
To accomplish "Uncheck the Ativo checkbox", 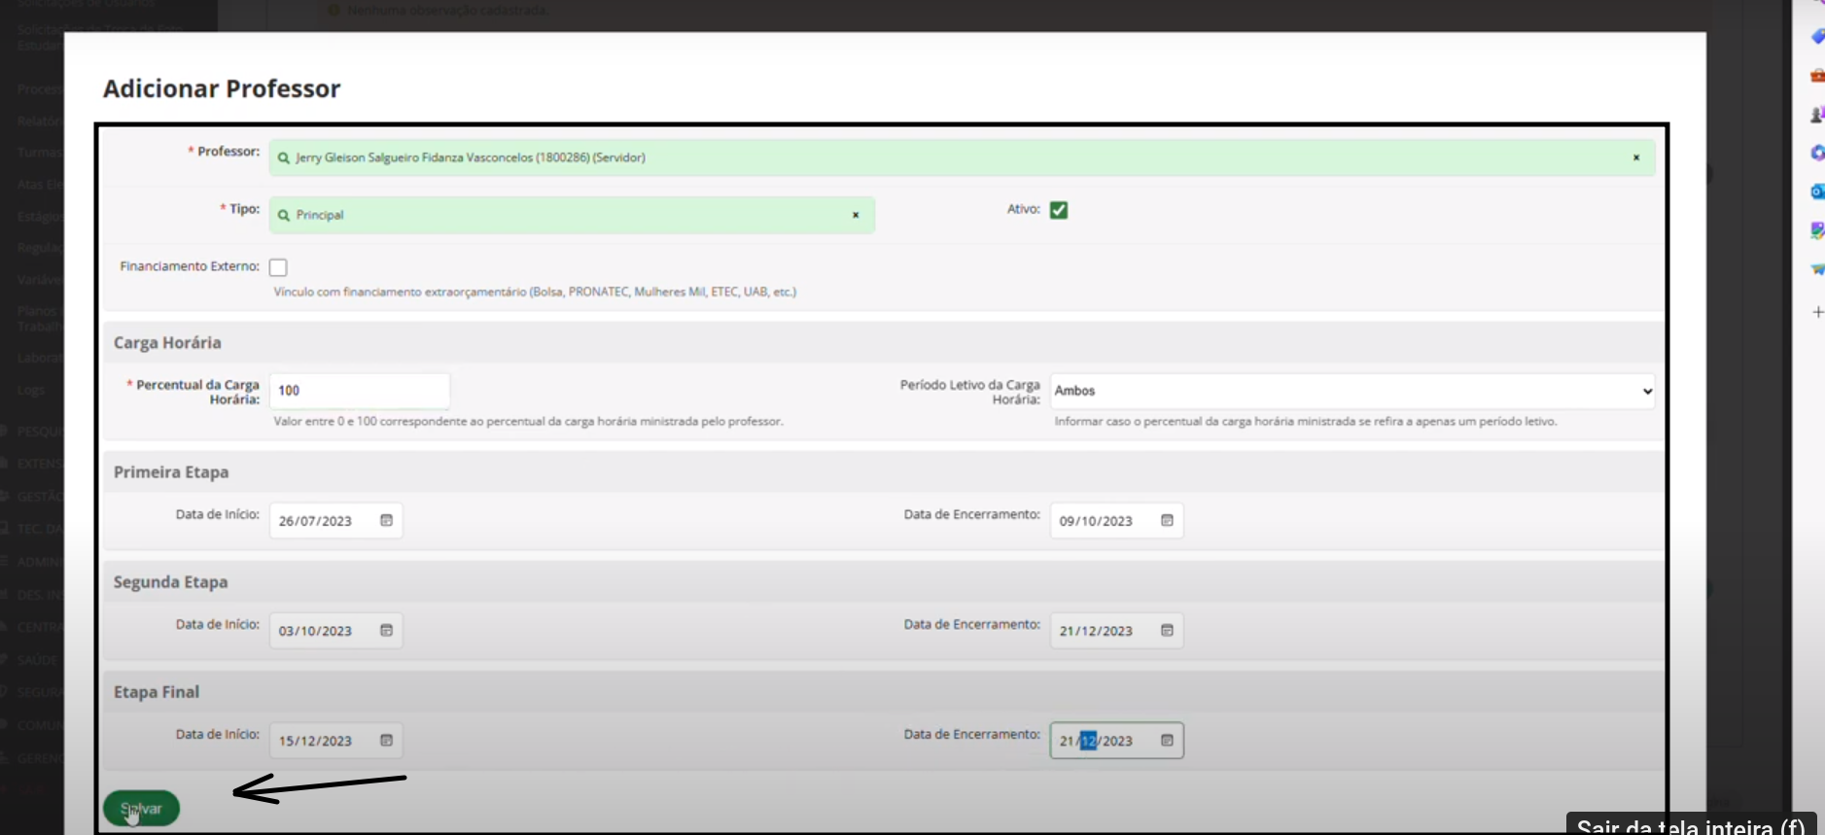I will 1059,210.
